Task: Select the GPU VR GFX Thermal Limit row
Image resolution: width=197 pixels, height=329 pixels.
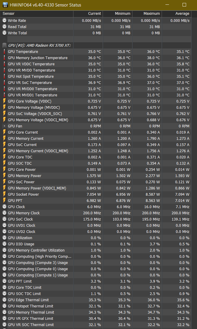Action: click(96, 319)
